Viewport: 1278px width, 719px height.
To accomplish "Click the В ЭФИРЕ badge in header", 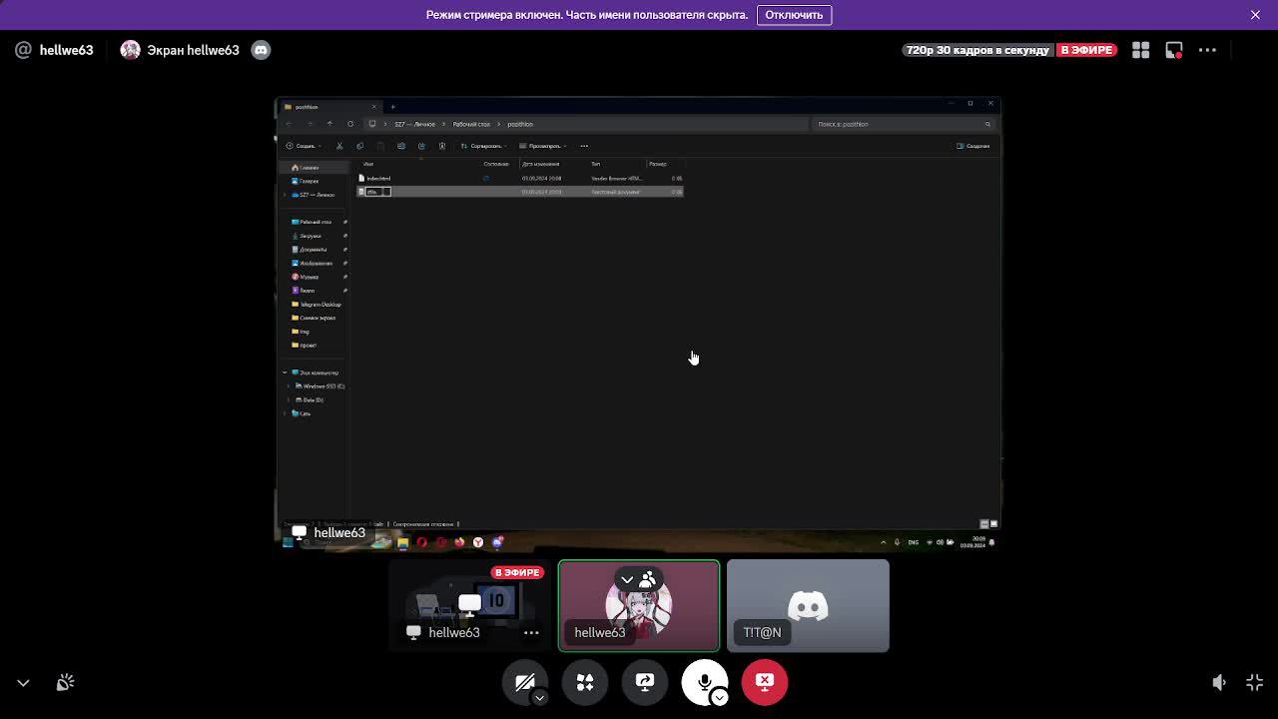I will tap(1086, 50).
